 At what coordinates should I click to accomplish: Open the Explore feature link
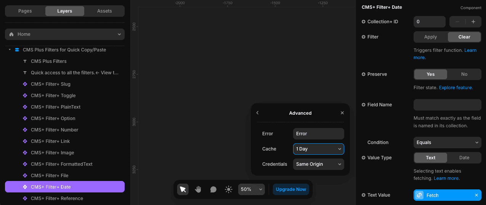456,88
